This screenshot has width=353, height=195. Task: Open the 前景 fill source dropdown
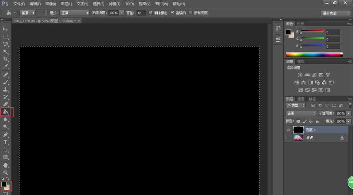(x=28, y=13)
